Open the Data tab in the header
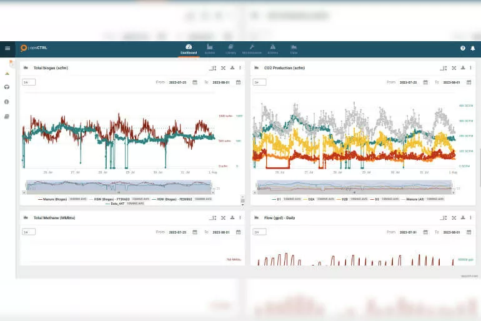 (x=294, y=49)
